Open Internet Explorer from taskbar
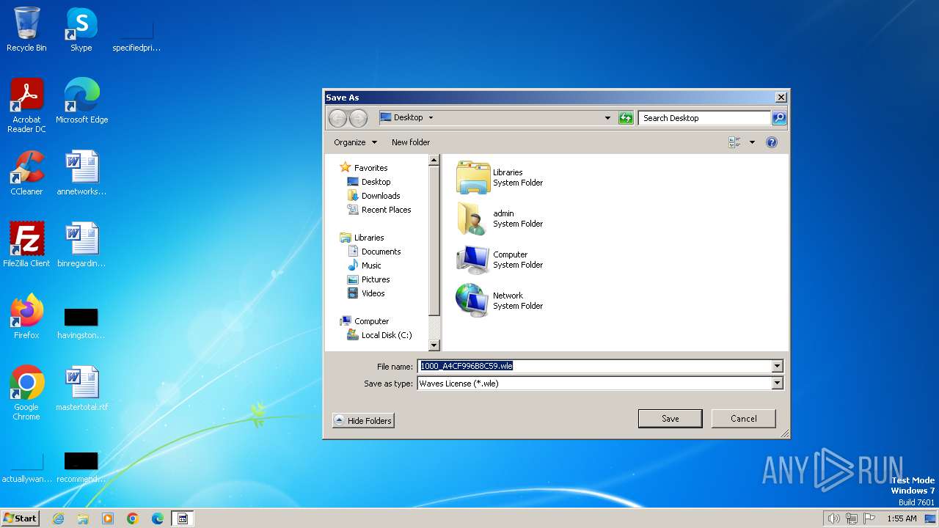This screenshot has height=528, width=939. click(x=58, y=518)
